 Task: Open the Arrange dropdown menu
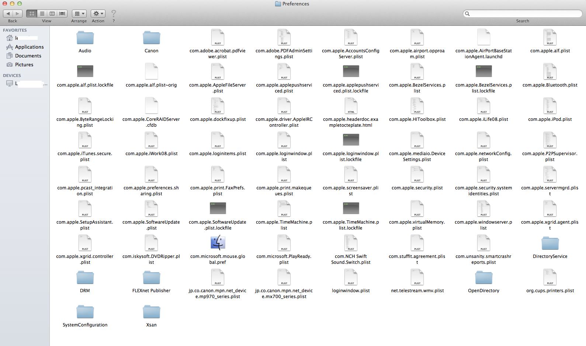point(79,14)
